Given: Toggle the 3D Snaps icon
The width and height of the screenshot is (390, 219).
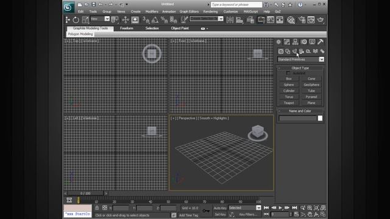Looking at the screenshot, I should 146,20.
